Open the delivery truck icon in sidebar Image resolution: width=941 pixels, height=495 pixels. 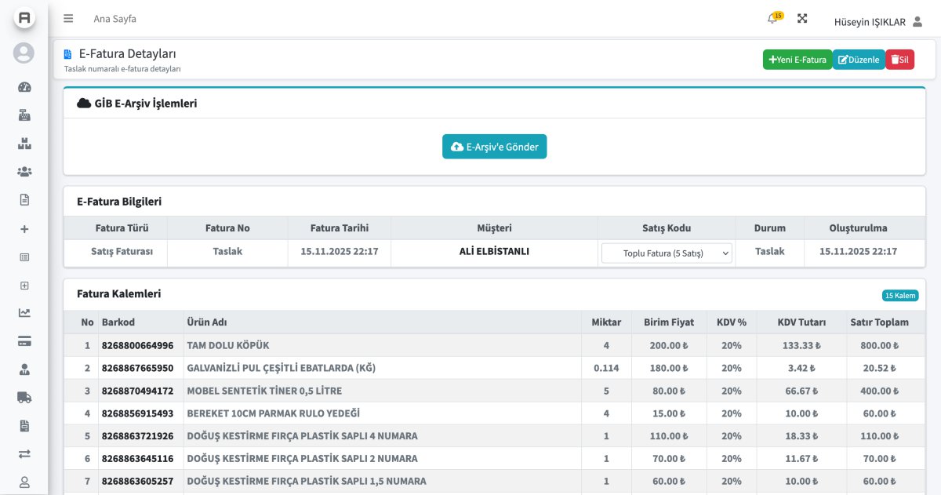[24, 397]
